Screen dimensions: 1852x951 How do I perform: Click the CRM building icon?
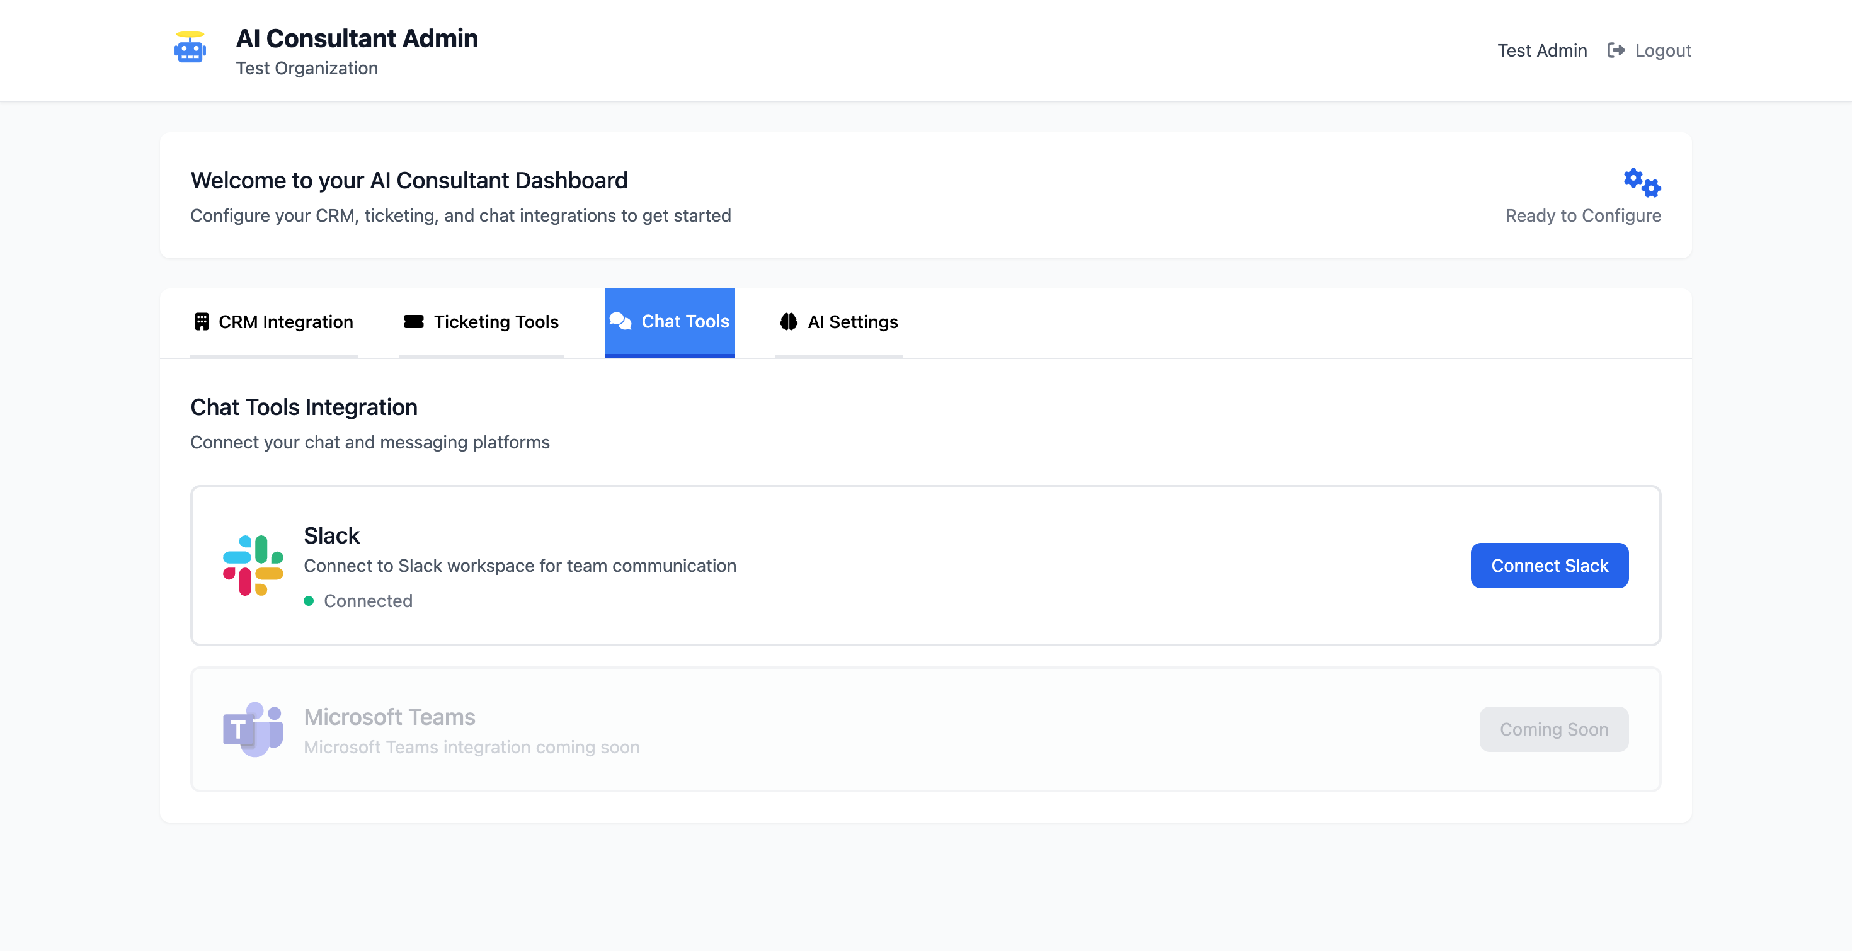(202, 321)
